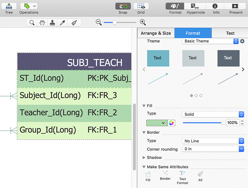Click Make Same Text Format button
Viewport: 248px width, 188px height.
coord(182,176)
